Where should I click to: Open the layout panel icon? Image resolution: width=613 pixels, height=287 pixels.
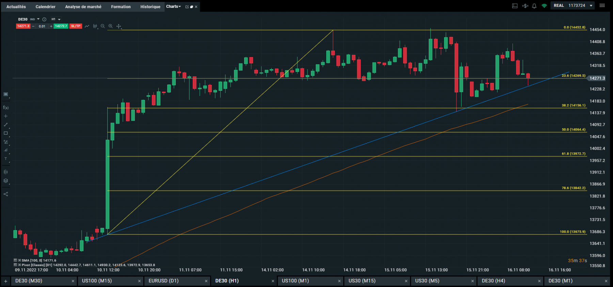point(515,6)
